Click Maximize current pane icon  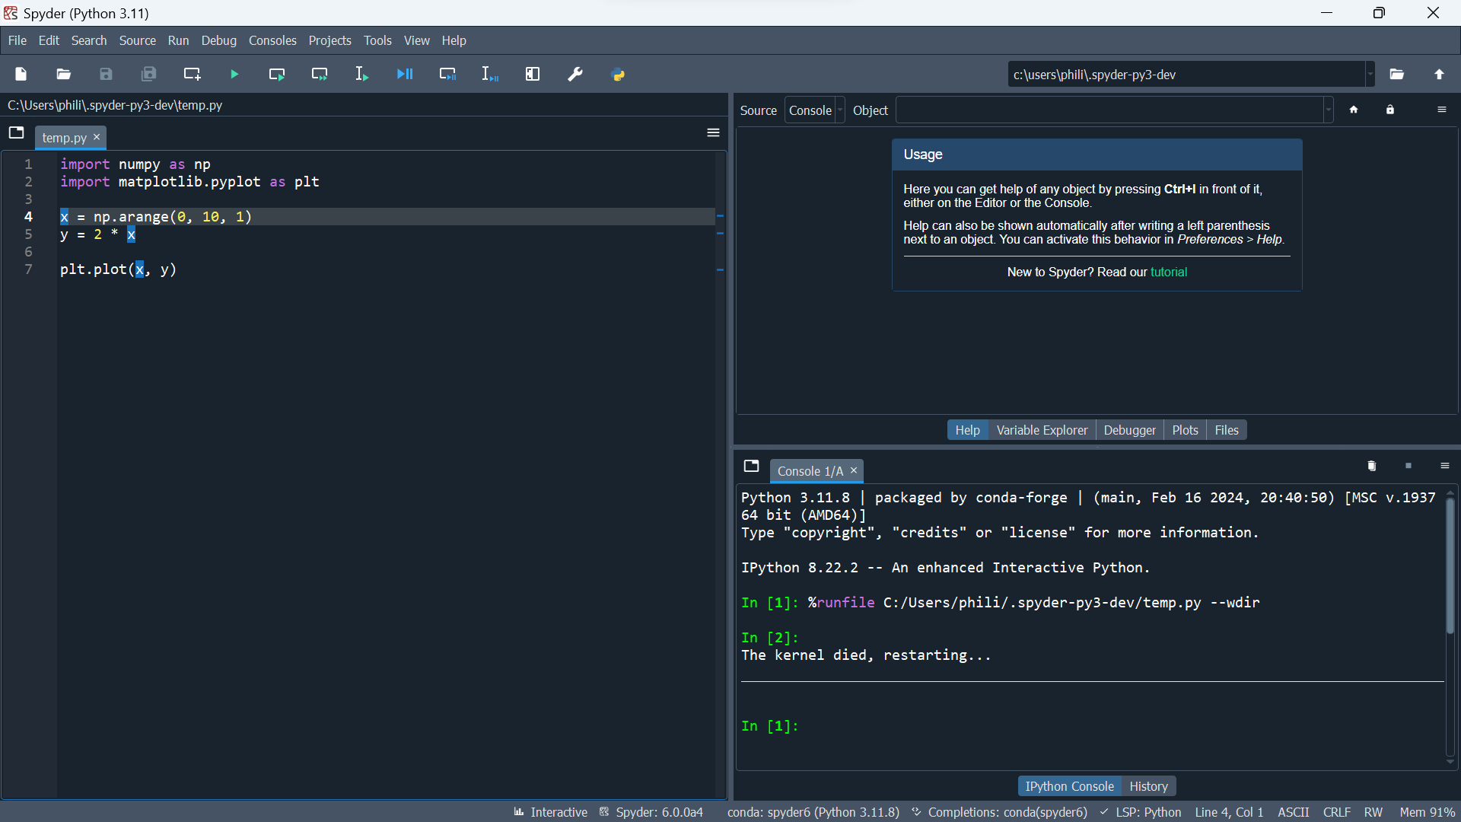[x=533, y=75]
